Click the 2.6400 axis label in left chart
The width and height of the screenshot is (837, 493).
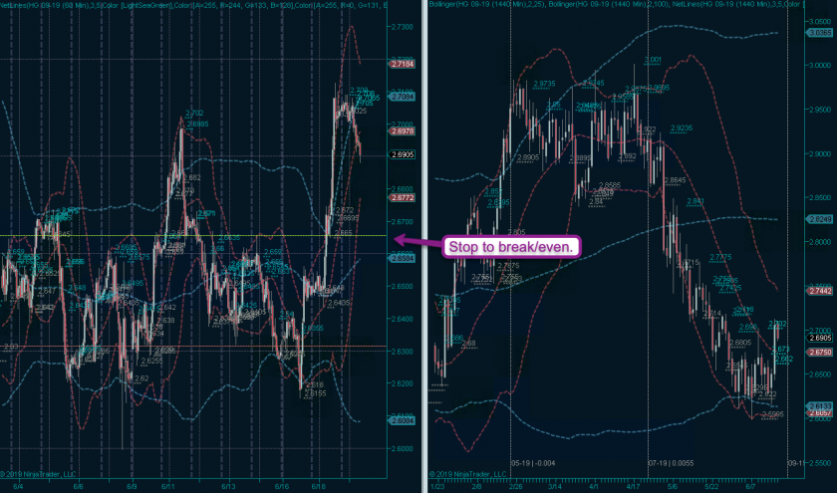403,319
